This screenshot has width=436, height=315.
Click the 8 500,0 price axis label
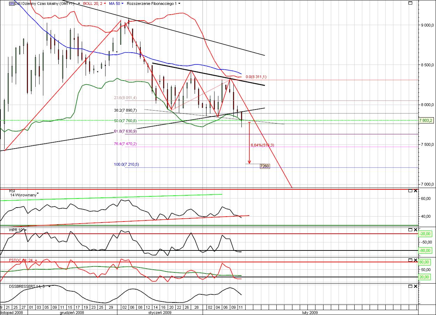point(428,65)
